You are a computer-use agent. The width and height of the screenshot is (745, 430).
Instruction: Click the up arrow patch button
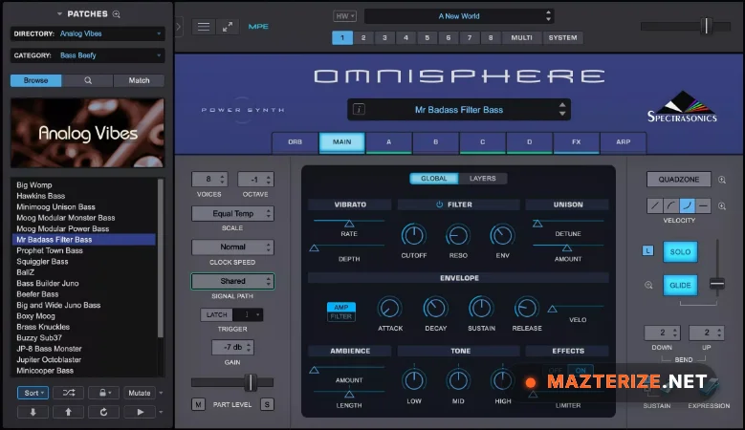point(68,412)
